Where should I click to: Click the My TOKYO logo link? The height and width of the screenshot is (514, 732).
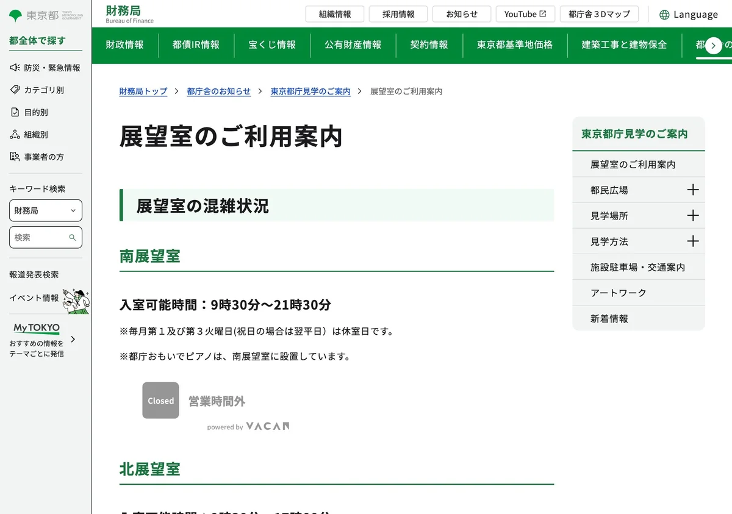37,328
